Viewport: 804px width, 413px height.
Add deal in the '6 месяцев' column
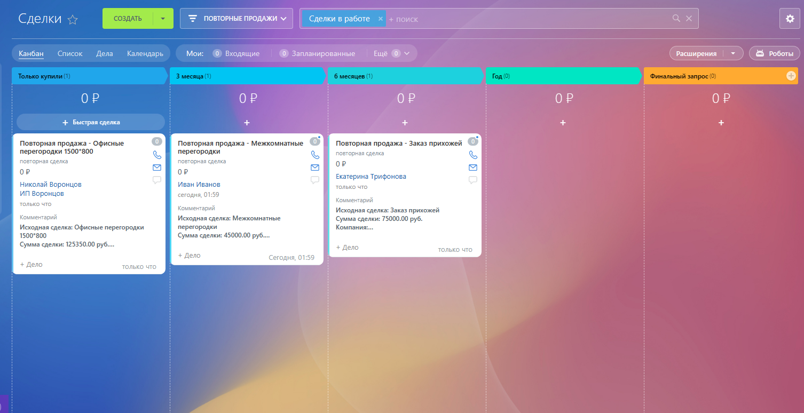405,123
